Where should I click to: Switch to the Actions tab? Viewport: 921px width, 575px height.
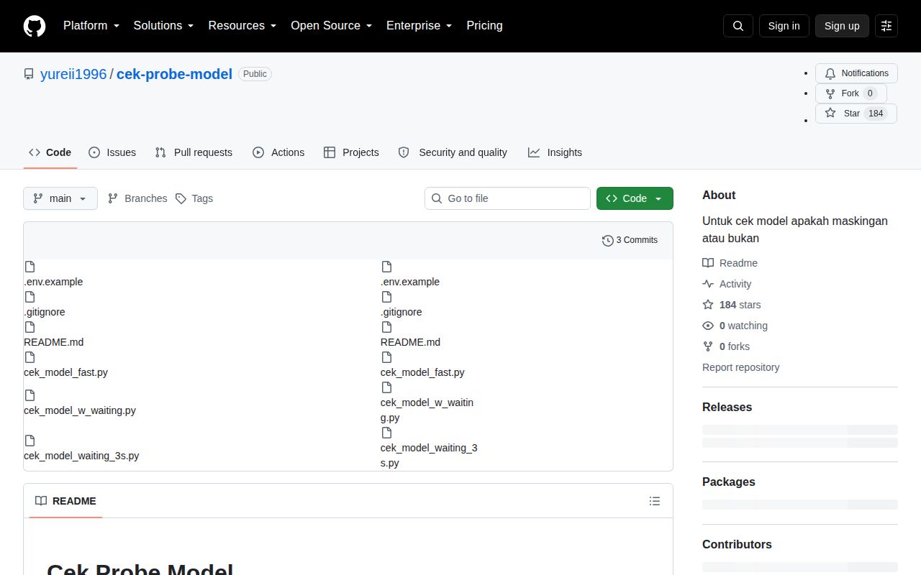coord(278,152)
